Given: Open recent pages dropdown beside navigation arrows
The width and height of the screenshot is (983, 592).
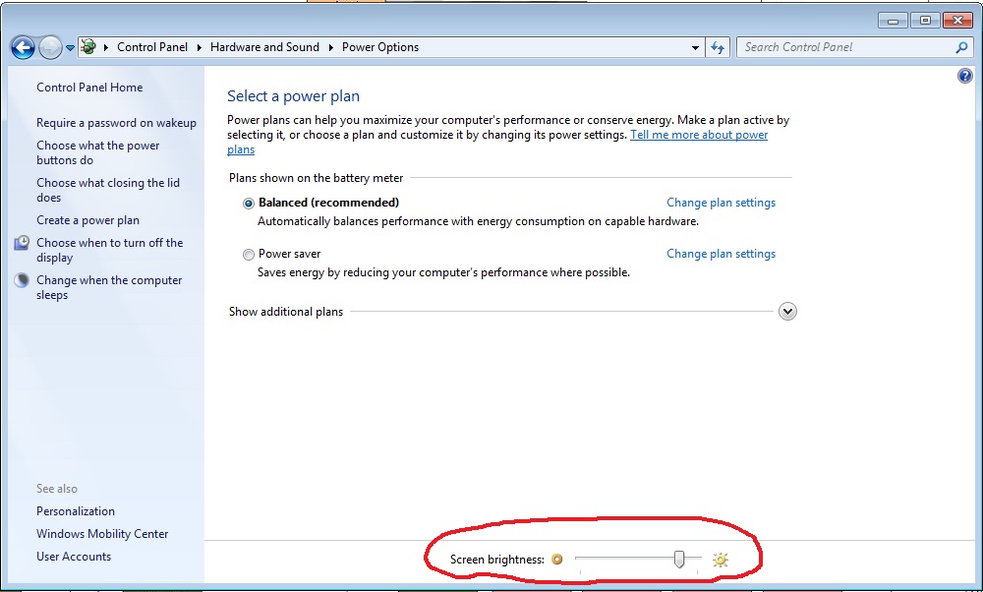Looking at the screenshot, I should (69, 46).
